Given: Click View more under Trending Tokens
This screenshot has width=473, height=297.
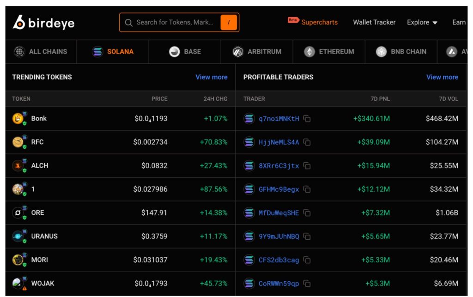Looking at the screenshot, I should [x=211, y=77].
